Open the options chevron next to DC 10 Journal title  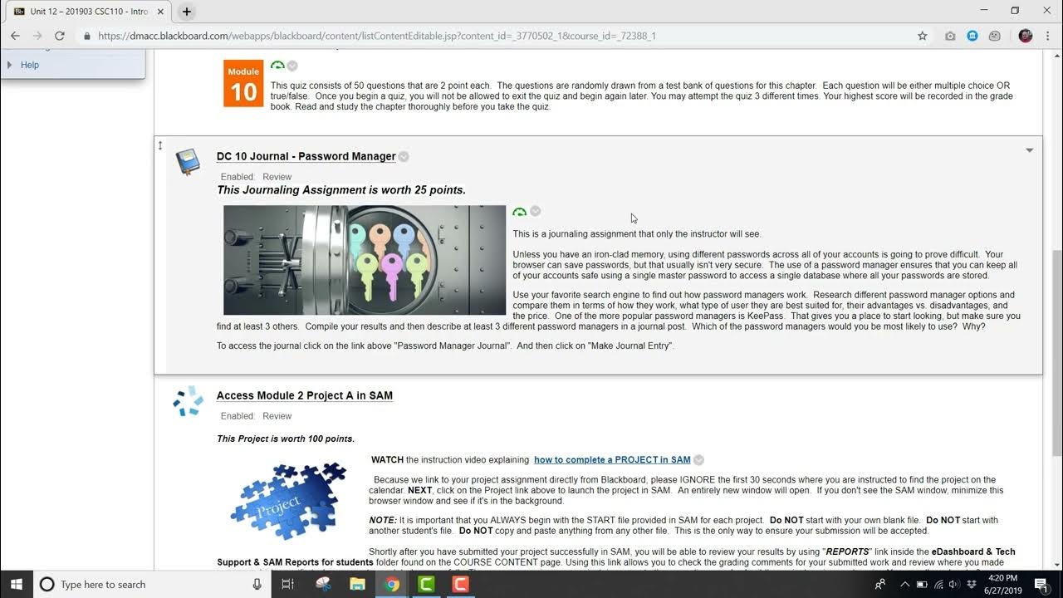(x=404, y=156)
